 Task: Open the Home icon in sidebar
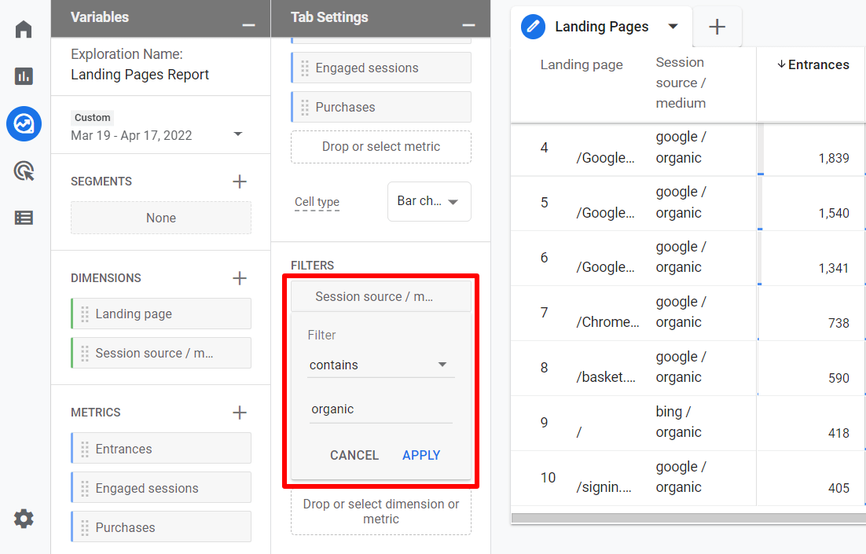tap(24, 30)
